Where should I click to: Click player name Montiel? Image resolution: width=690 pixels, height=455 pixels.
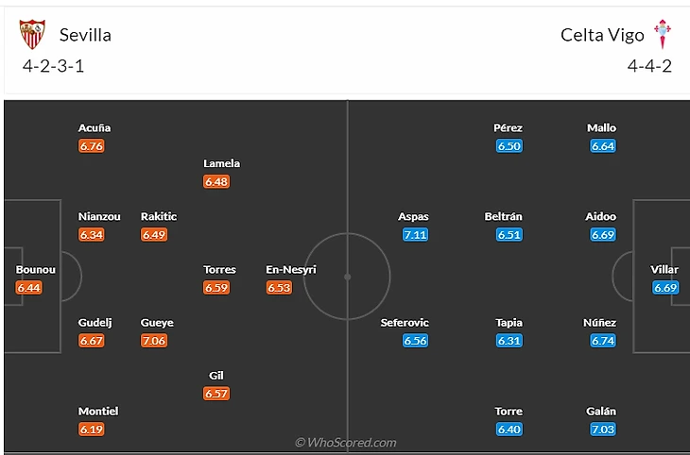pyautogui.click(x=98, y=411)
